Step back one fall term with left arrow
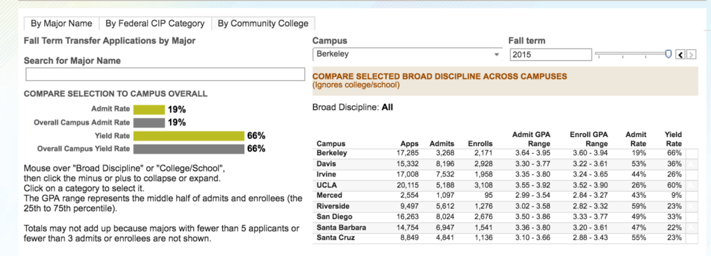 point(680,55)
